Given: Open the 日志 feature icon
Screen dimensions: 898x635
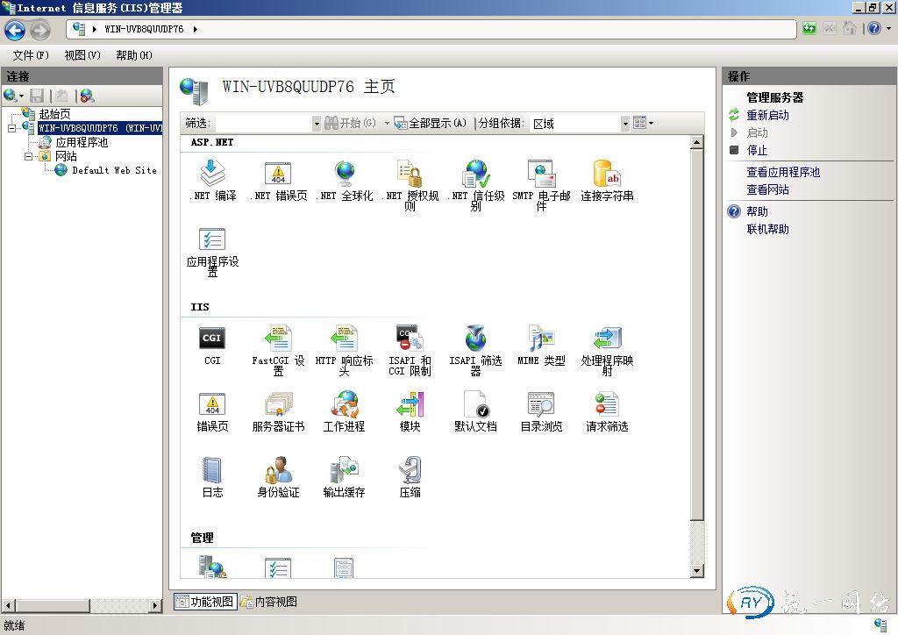Looking at the screenshot, I should 212,470.
